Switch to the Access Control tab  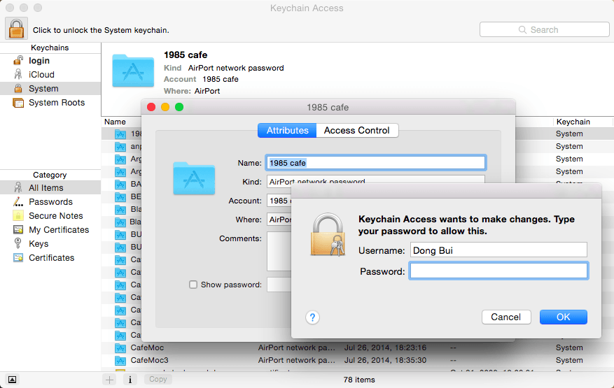coord(356,131)
